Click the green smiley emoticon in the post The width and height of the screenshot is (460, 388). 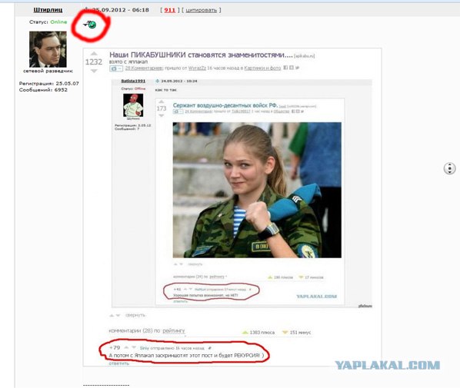coord(92,25)
